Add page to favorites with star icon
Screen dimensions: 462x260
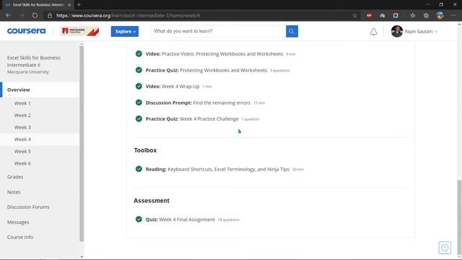354,16
